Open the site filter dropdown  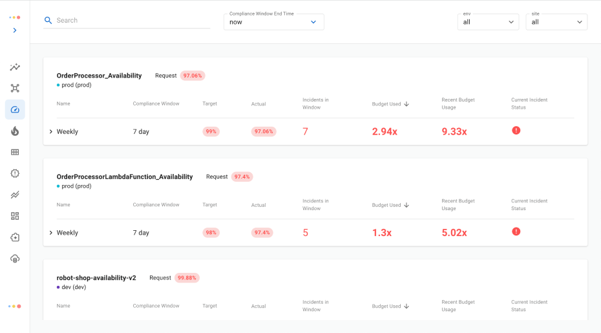pos(556,22)
